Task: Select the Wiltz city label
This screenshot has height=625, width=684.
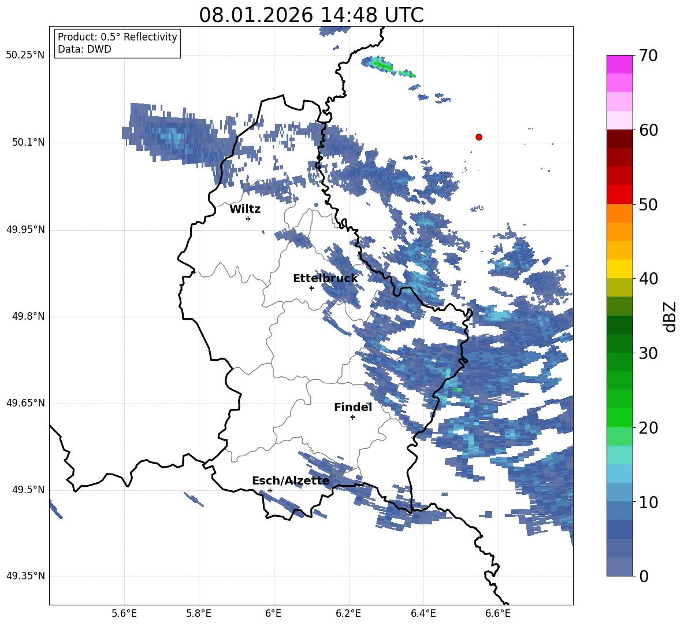Action: 245,209
